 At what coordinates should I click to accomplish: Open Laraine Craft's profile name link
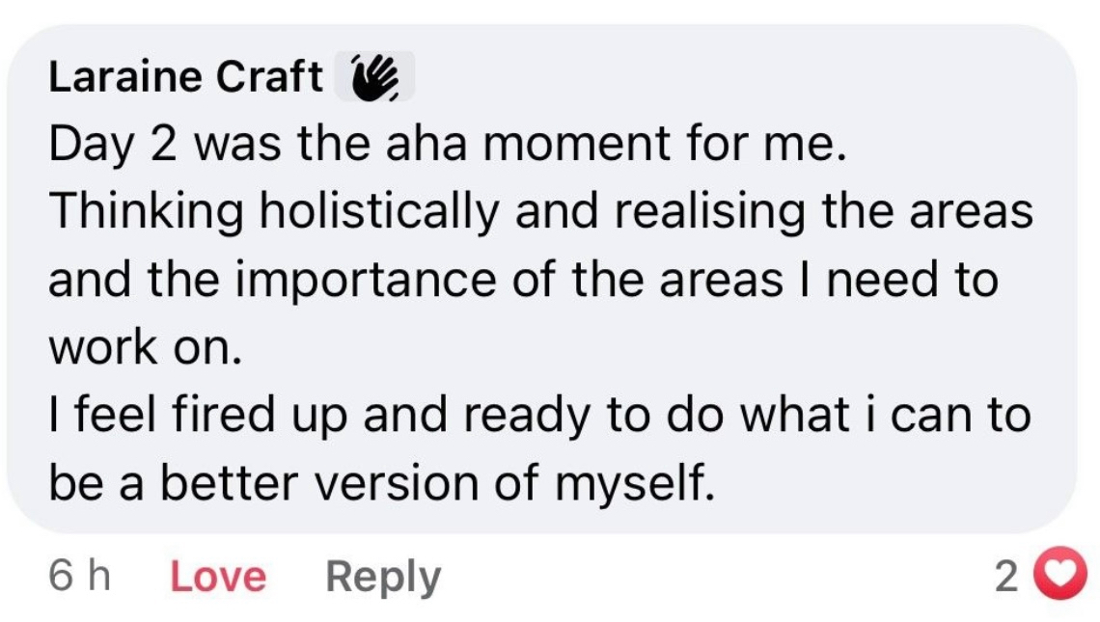185,78
